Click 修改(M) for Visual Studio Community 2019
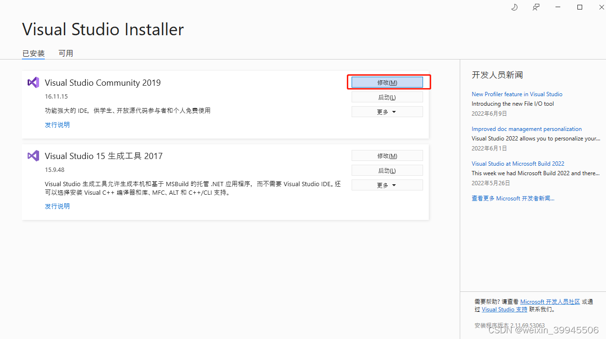606x339 pixels. click(x=387, y=82)
